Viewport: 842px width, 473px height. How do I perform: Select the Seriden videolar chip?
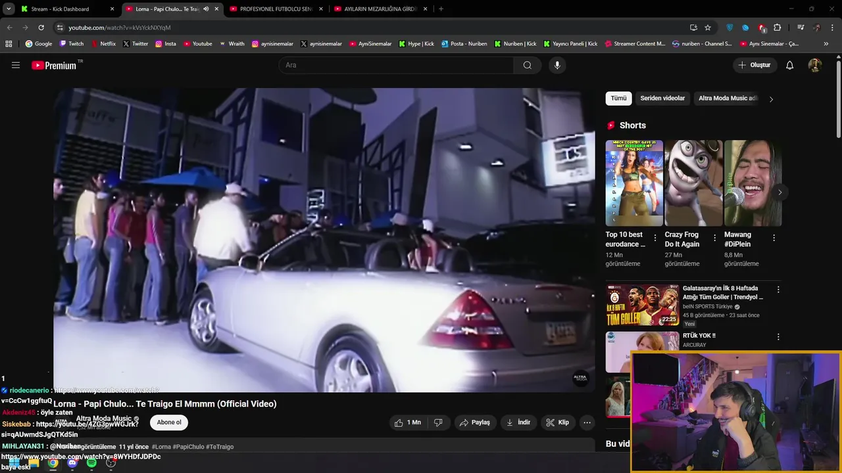662,99
